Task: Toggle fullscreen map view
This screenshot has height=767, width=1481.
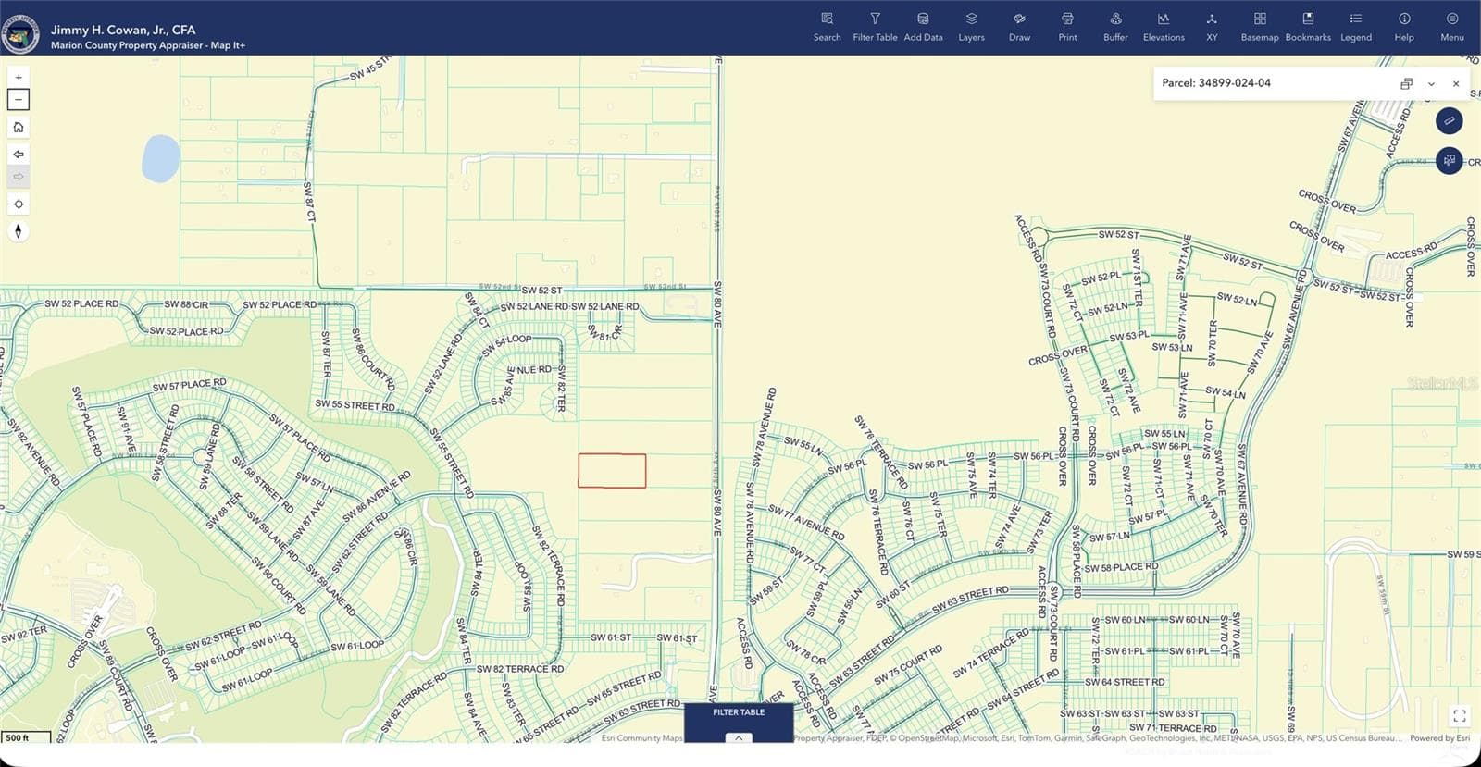Action: point(1460,715)
